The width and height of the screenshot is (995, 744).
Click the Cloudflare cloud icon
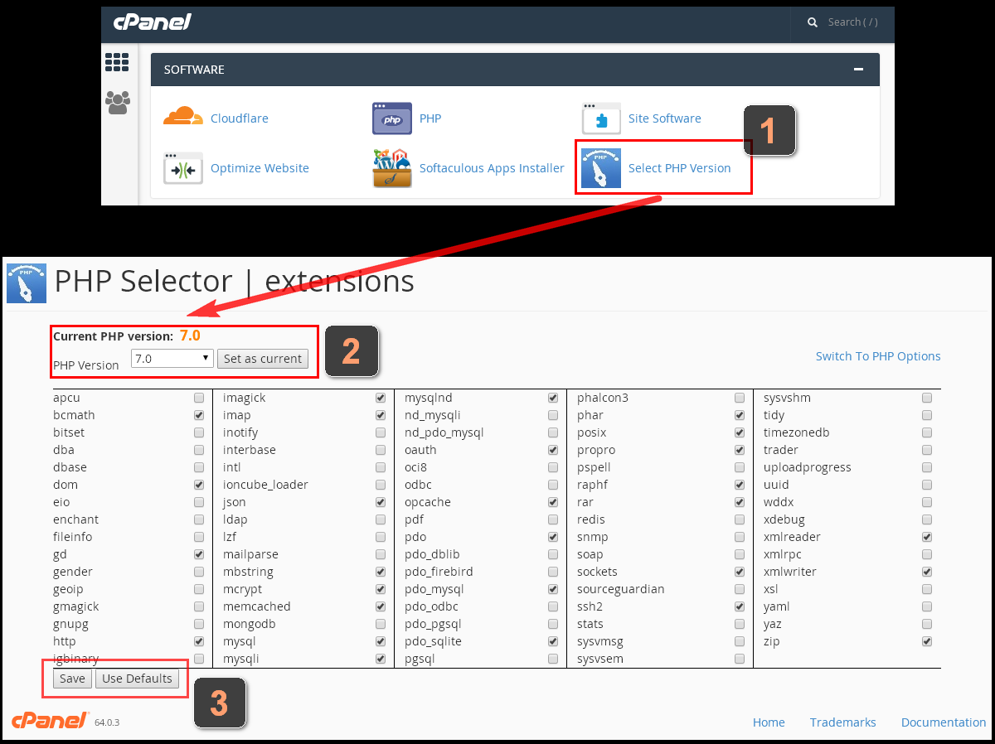(x=183, y=118)
